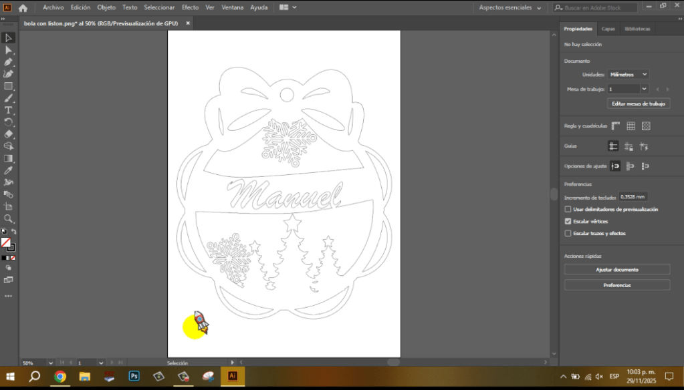The width and height of the screenshot is (684, 390).
Task: Open the Mesa de trabajo dropdown
Action: click(x=627, y=88)
